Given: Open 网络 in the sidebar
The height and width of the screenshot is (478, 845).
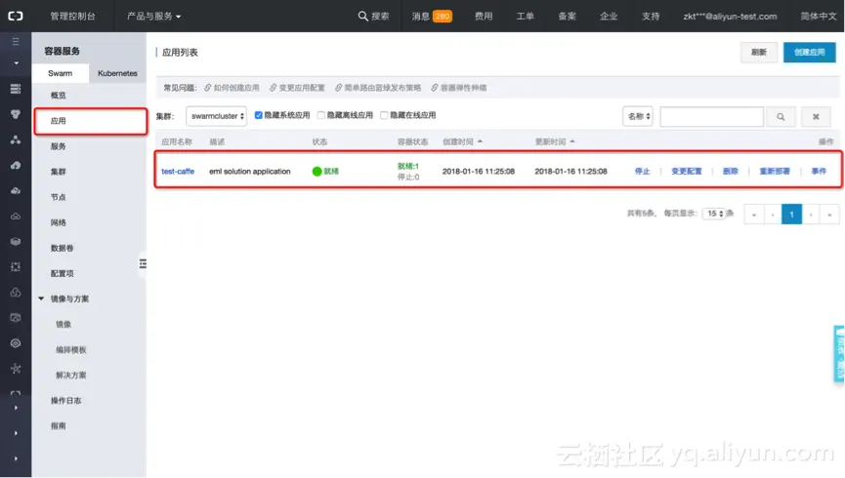Looking at the screenshot, I should point(59,222).
